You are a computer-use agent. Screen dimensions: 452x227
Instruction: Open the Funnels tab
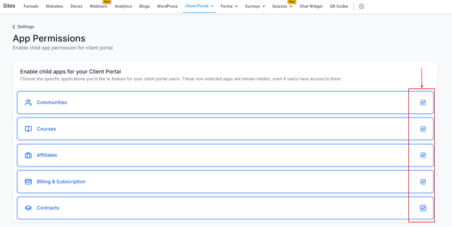click(x=31, y=6)
